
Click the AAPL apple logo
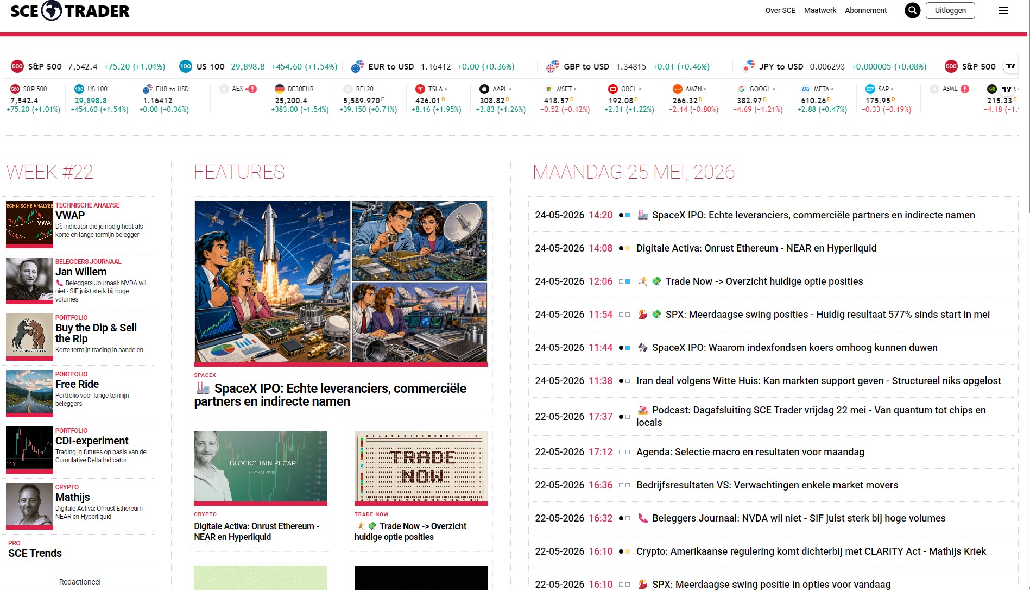point(484,89)
